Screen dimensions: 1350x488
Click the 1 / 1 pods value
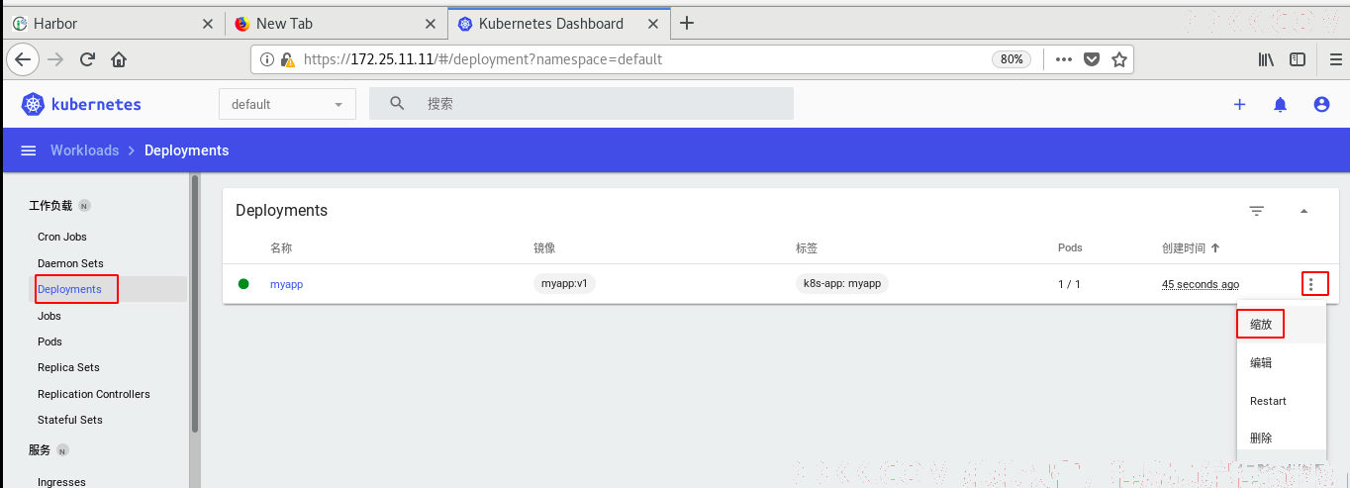pos(1069,284)
